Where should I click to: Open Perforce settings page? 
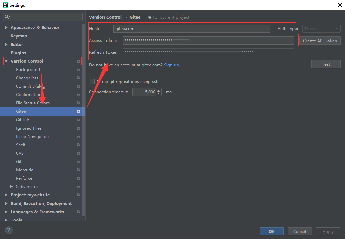pyautogui.click(x=24, y=178)
